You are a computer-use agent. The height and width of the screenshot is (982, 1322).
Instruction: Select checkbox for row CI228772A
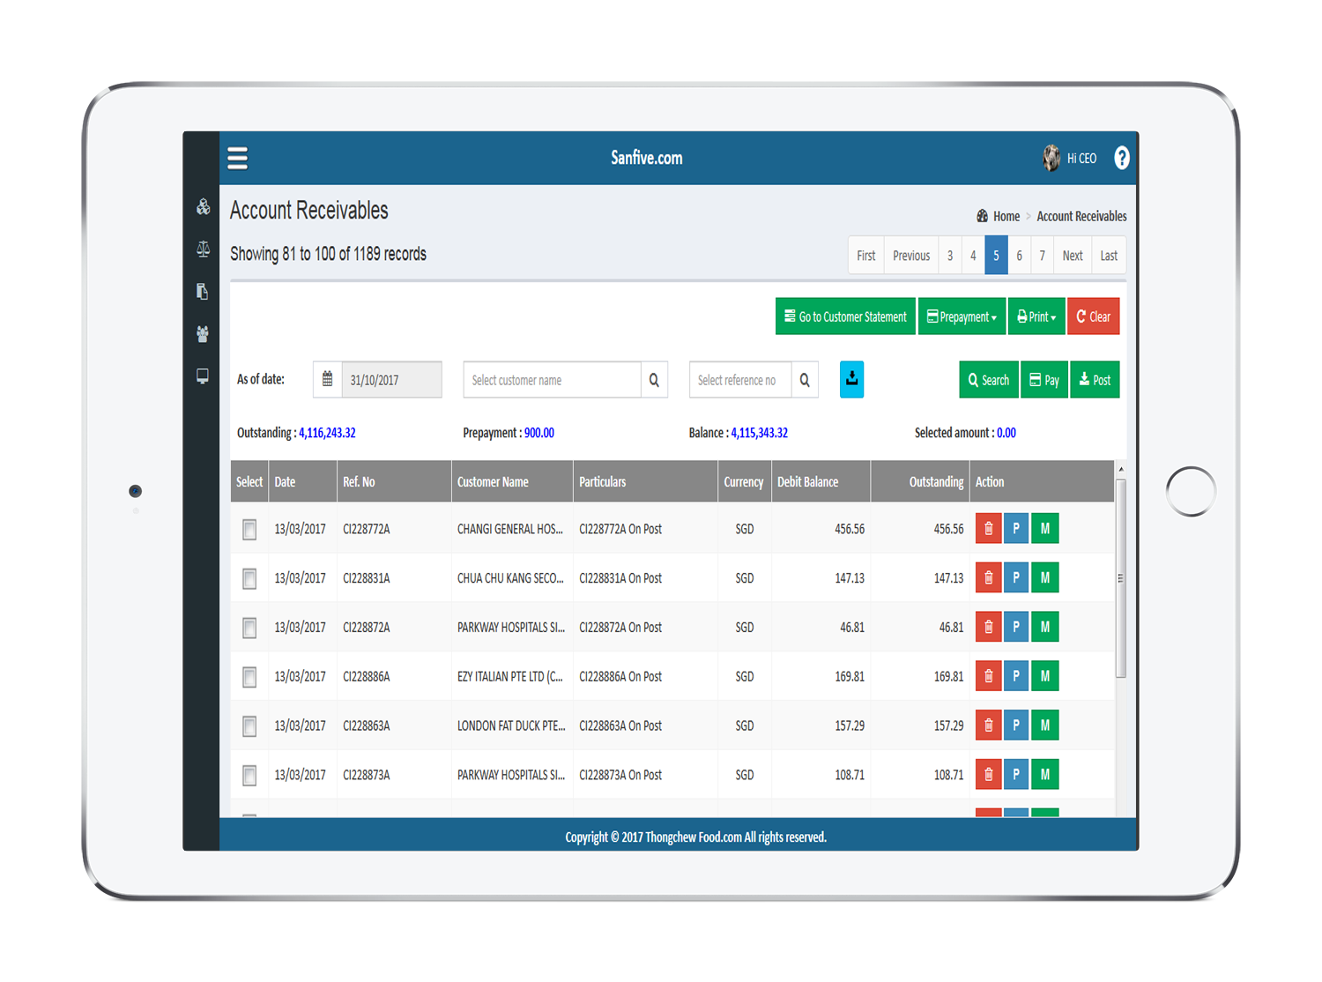pyautogui.click(x=249, y=530)
